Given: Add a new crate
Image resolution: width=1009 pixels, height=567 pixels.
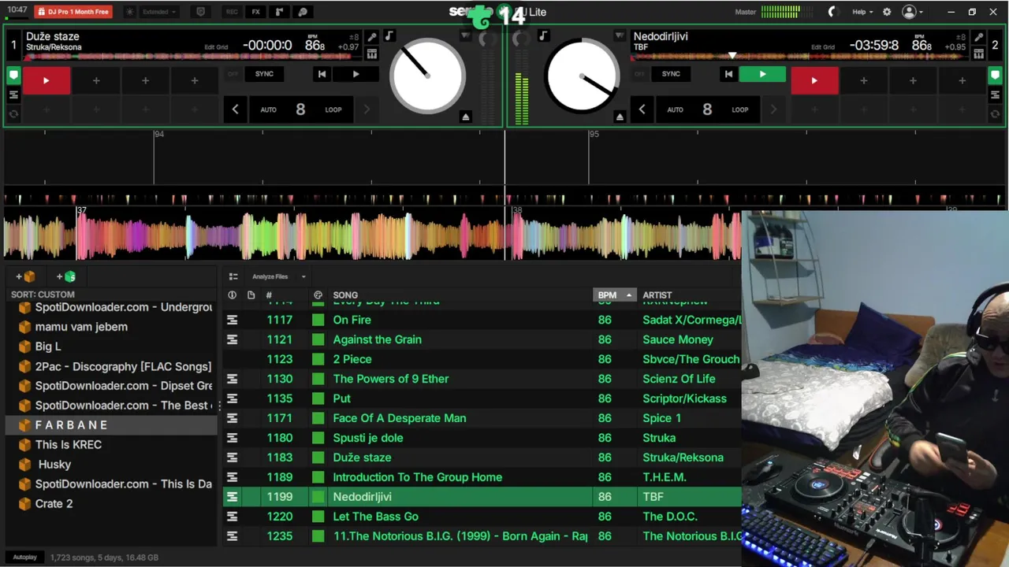Looking at the screenshot, I should (x=25, y=276).
